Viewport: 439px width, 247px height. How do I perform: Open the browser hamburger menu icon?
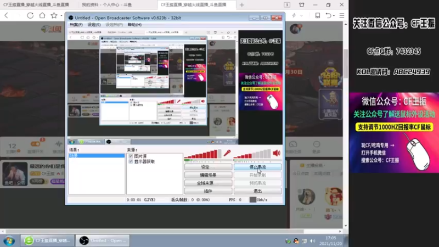tap(342, 16)
